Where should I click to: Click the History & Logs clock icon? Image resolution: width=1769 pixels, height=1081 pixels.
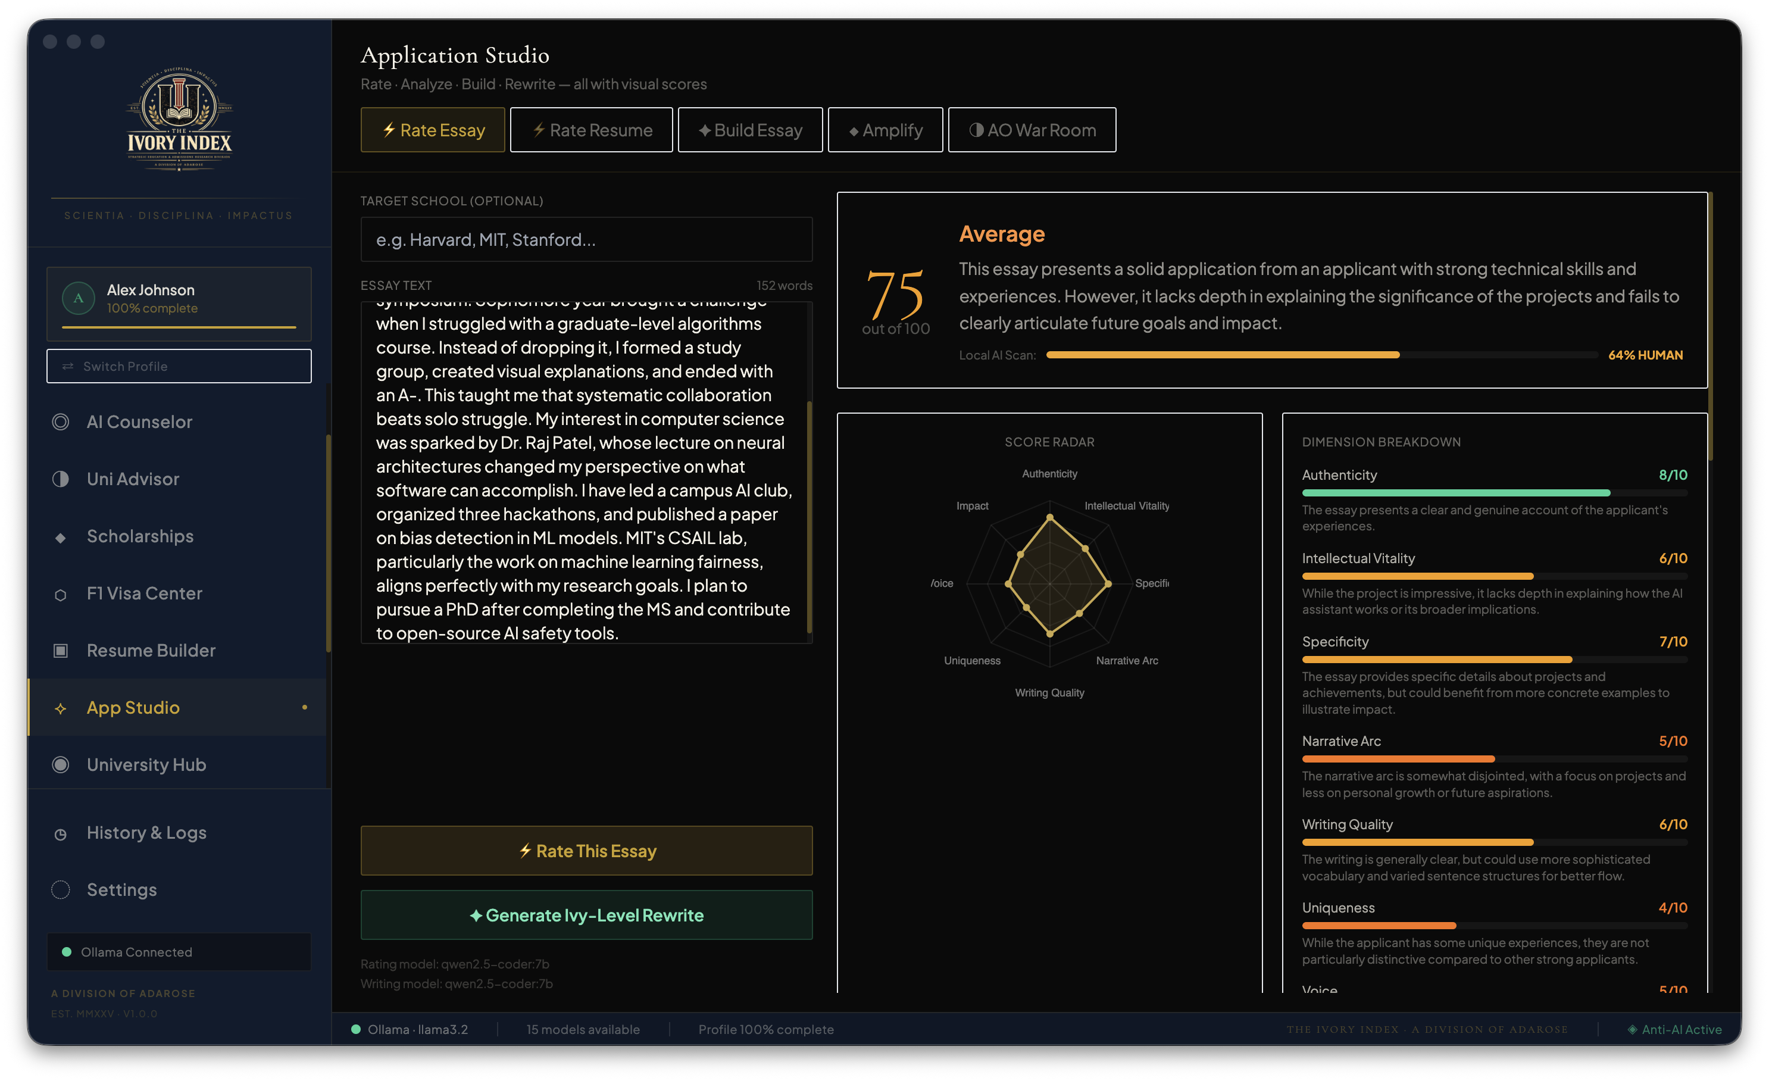click(60, 834)
